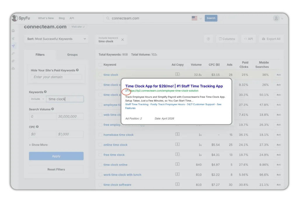Click the blue Search button
Screen dimensions: 299x211
tap(211, 18)
